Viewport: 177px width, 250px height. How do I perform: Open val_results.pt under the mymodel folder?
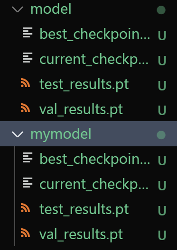[81, 234]
